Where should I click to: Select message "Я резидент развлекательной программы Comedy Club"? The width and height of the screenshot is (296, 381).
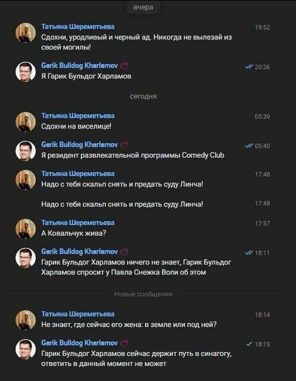[133, 155]
